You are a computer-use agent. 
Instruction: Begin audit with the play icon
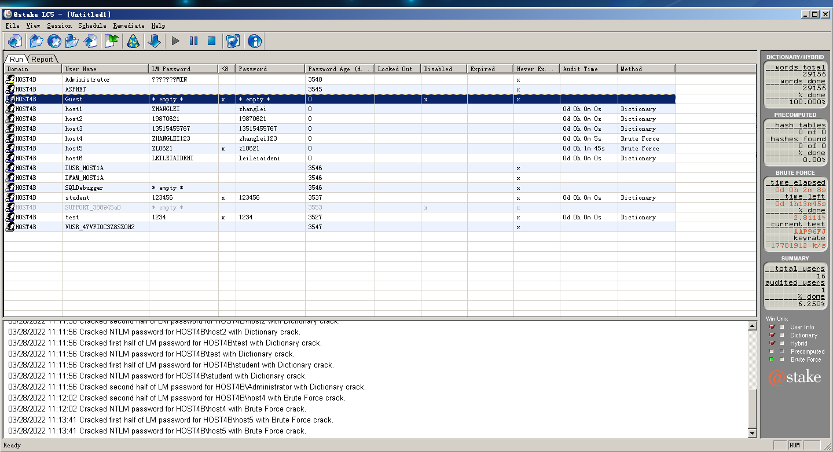pos(176,41)
